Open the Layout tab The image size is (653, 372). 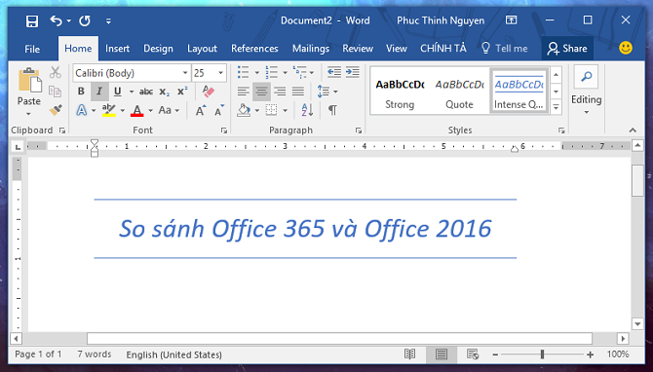(x=202, y=49)
